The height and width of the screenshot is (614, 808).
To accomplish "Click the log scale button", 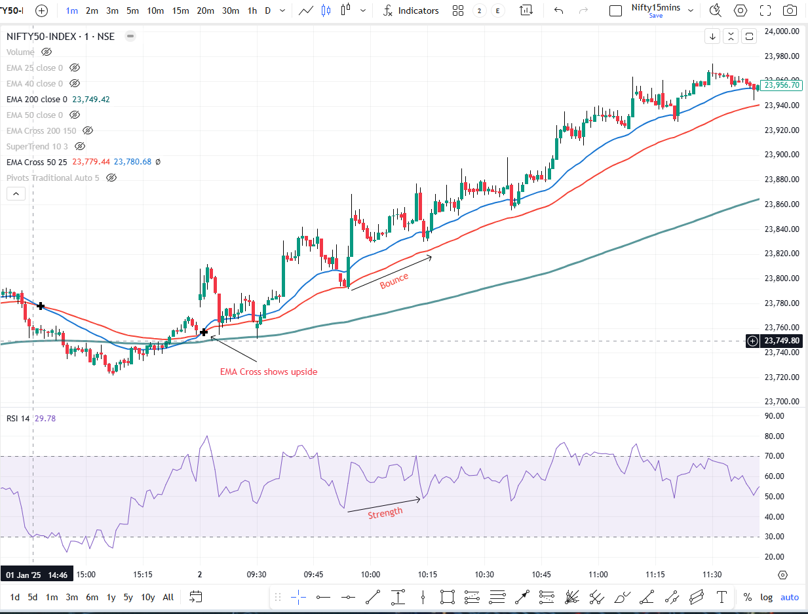I will click(x=766, y=597).
